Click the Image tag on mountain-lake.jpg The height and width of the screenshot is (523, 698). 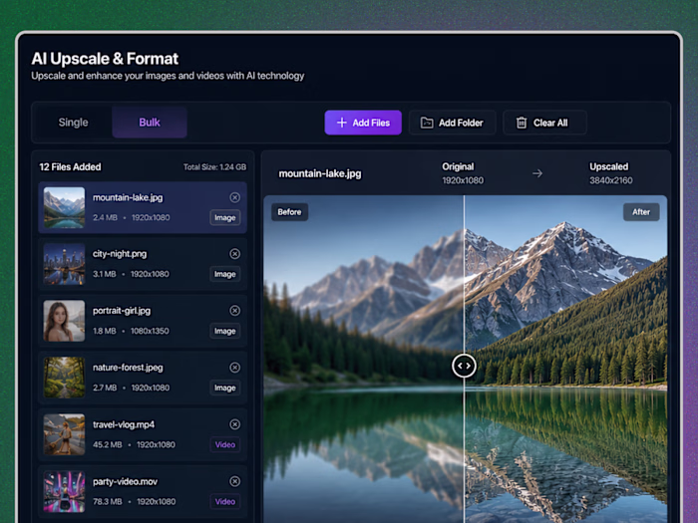point(224,218)
